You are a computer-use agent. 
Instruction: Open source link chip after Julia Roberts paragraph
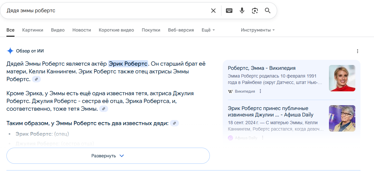(x=104, y=109)
